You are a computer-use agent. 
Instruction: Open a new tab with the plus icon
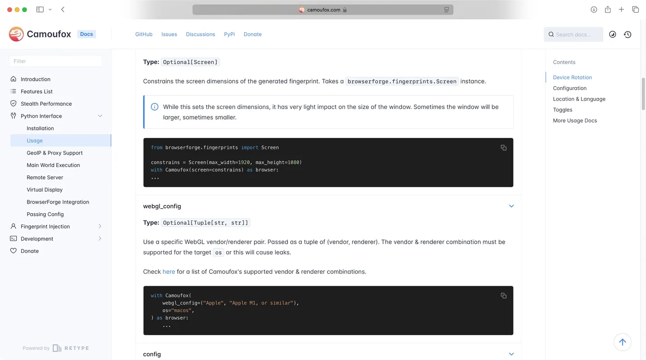pos(622,9)
